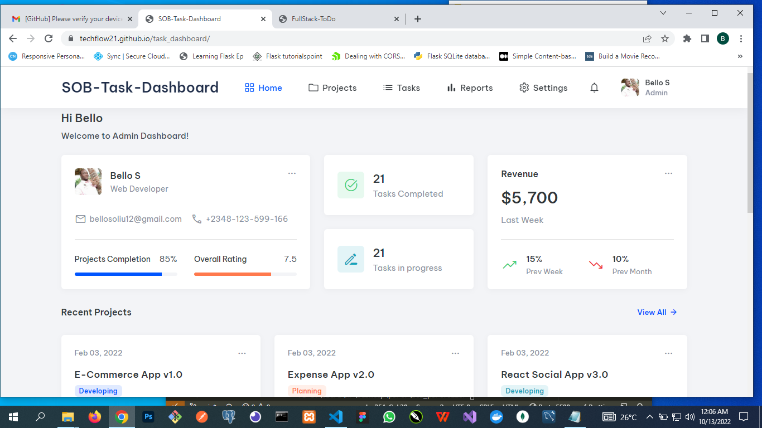
Task: Click the browser address bar URL
Action: 144,38
